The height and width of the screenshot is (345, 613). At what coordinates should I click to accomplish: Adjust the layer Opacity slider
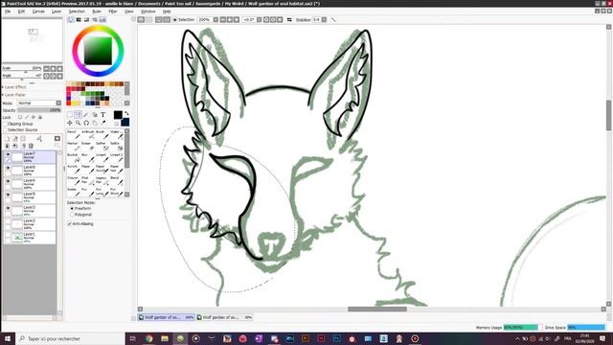[x=39, y=110]
